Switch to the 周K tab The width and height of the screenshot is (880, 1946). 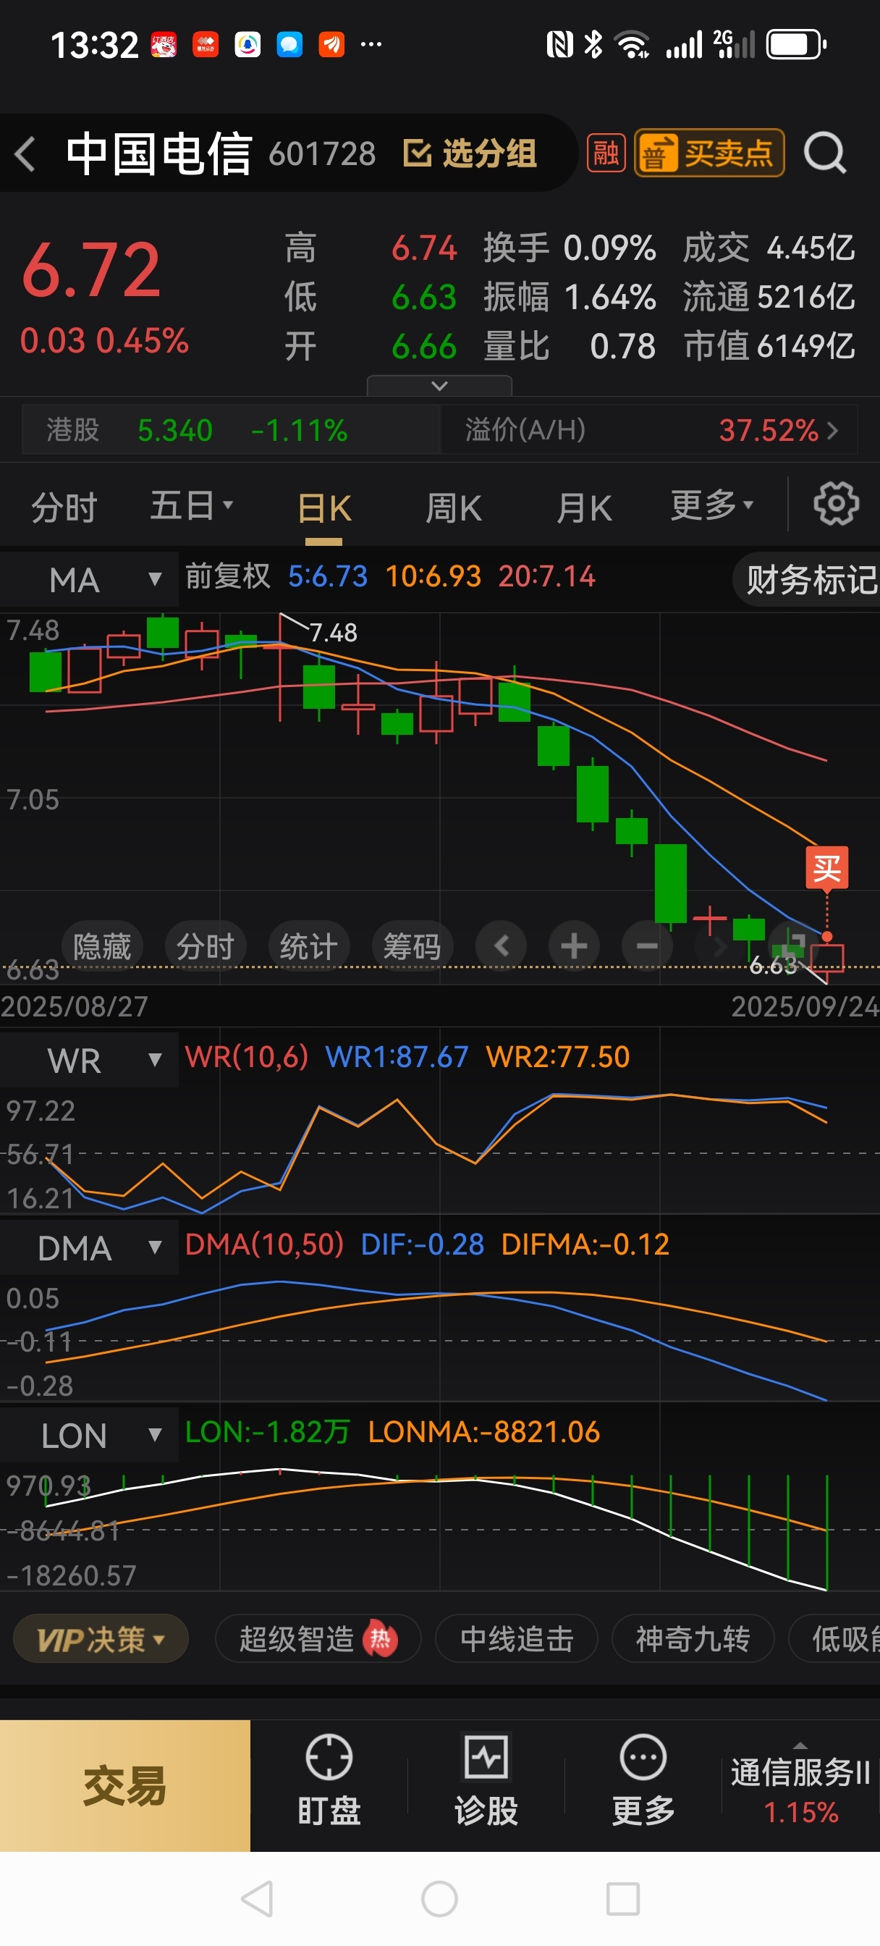tap(453, 507)
